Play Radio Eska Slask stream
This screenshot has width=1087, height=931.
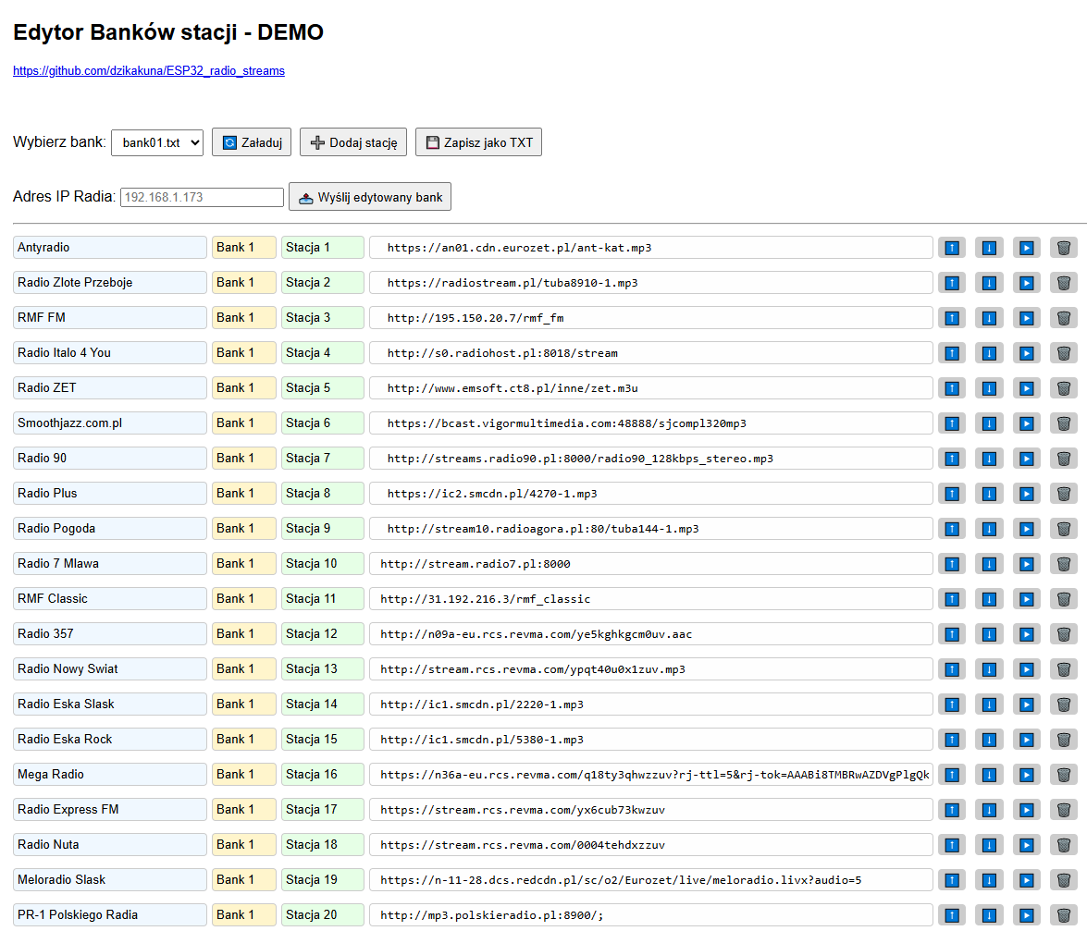(1027, 704)
